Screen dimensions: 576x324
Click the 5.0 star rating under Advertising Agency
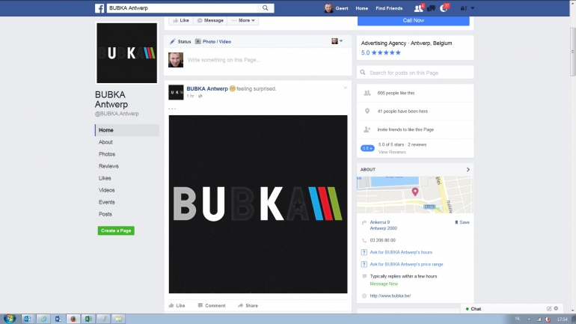381,52
